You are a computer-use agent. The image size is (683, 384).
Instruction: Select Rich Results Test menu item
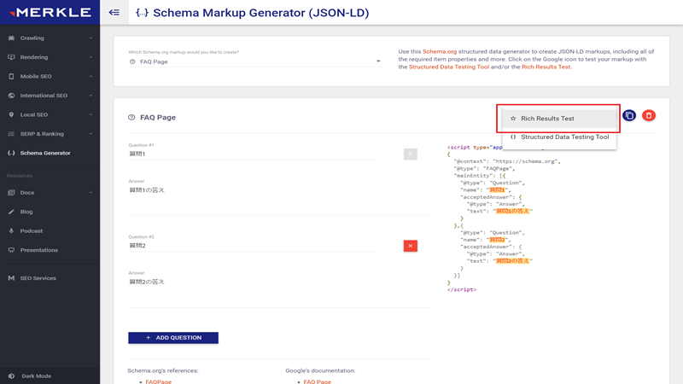[559, 119]
